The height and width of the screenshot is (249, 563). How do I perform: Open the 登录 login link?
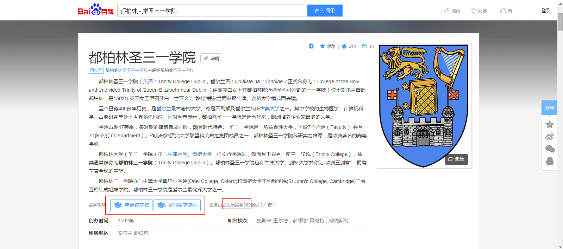tap(546, 11)
